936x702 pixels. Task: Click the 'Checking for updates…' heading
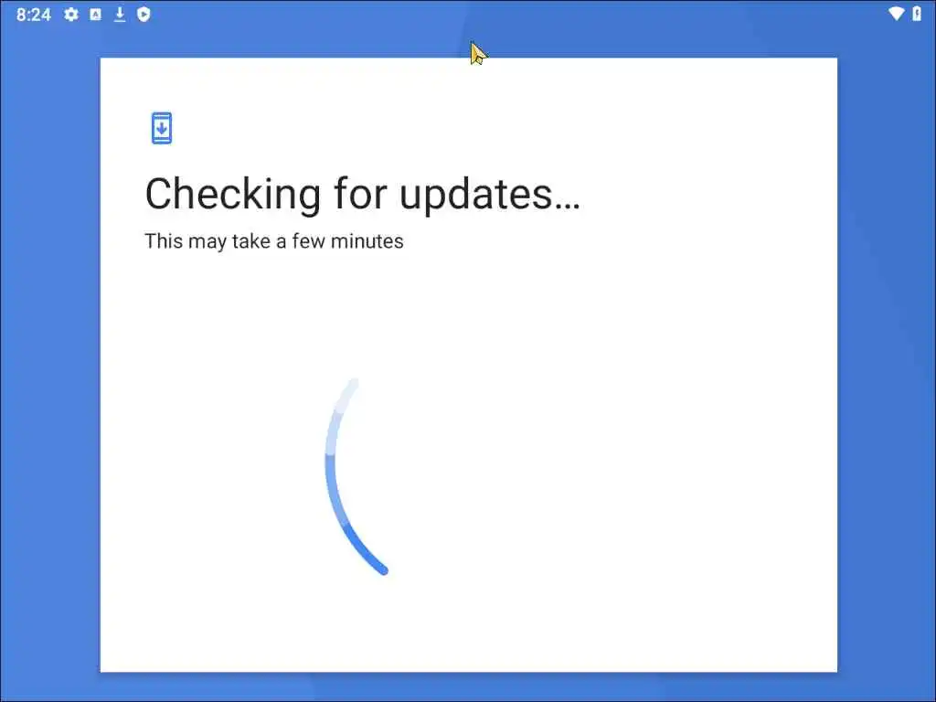tap(362, 195)
